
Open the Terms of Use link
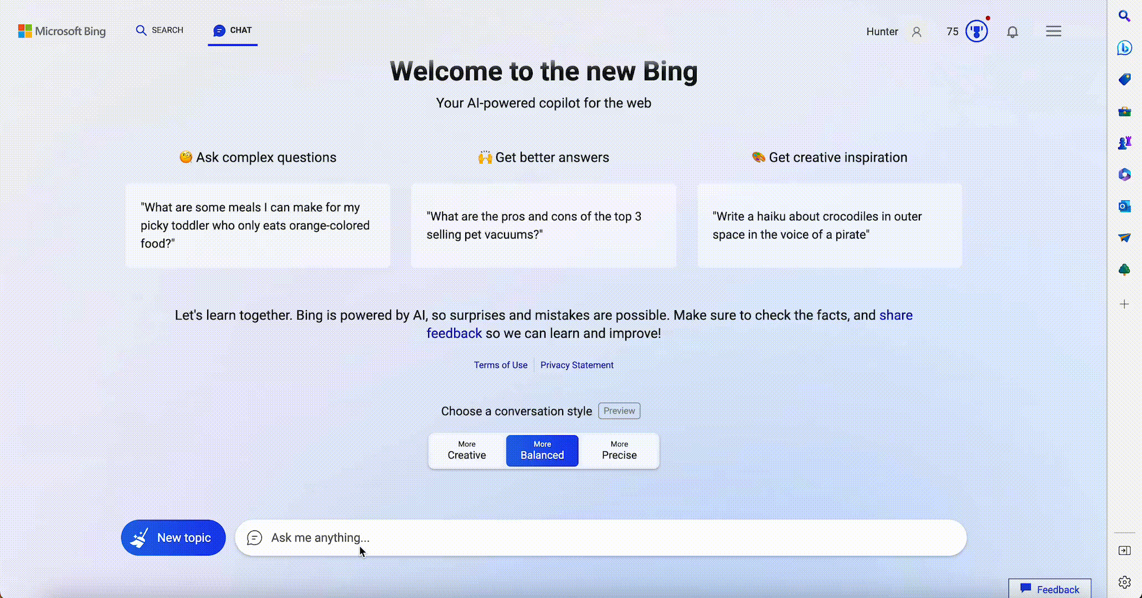501,365
